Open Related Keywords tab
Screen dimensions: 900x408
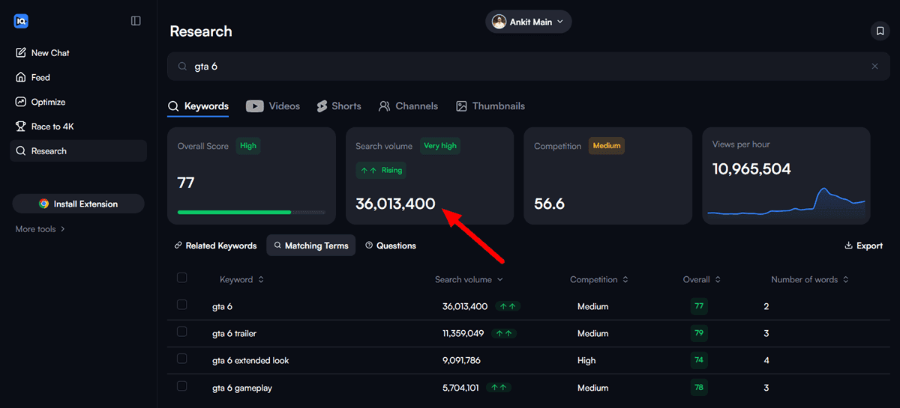(215, 246)
